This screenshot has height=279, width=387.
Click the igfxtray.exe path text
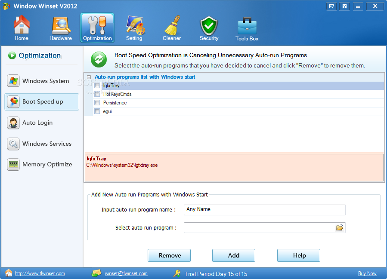pos(122,165)
